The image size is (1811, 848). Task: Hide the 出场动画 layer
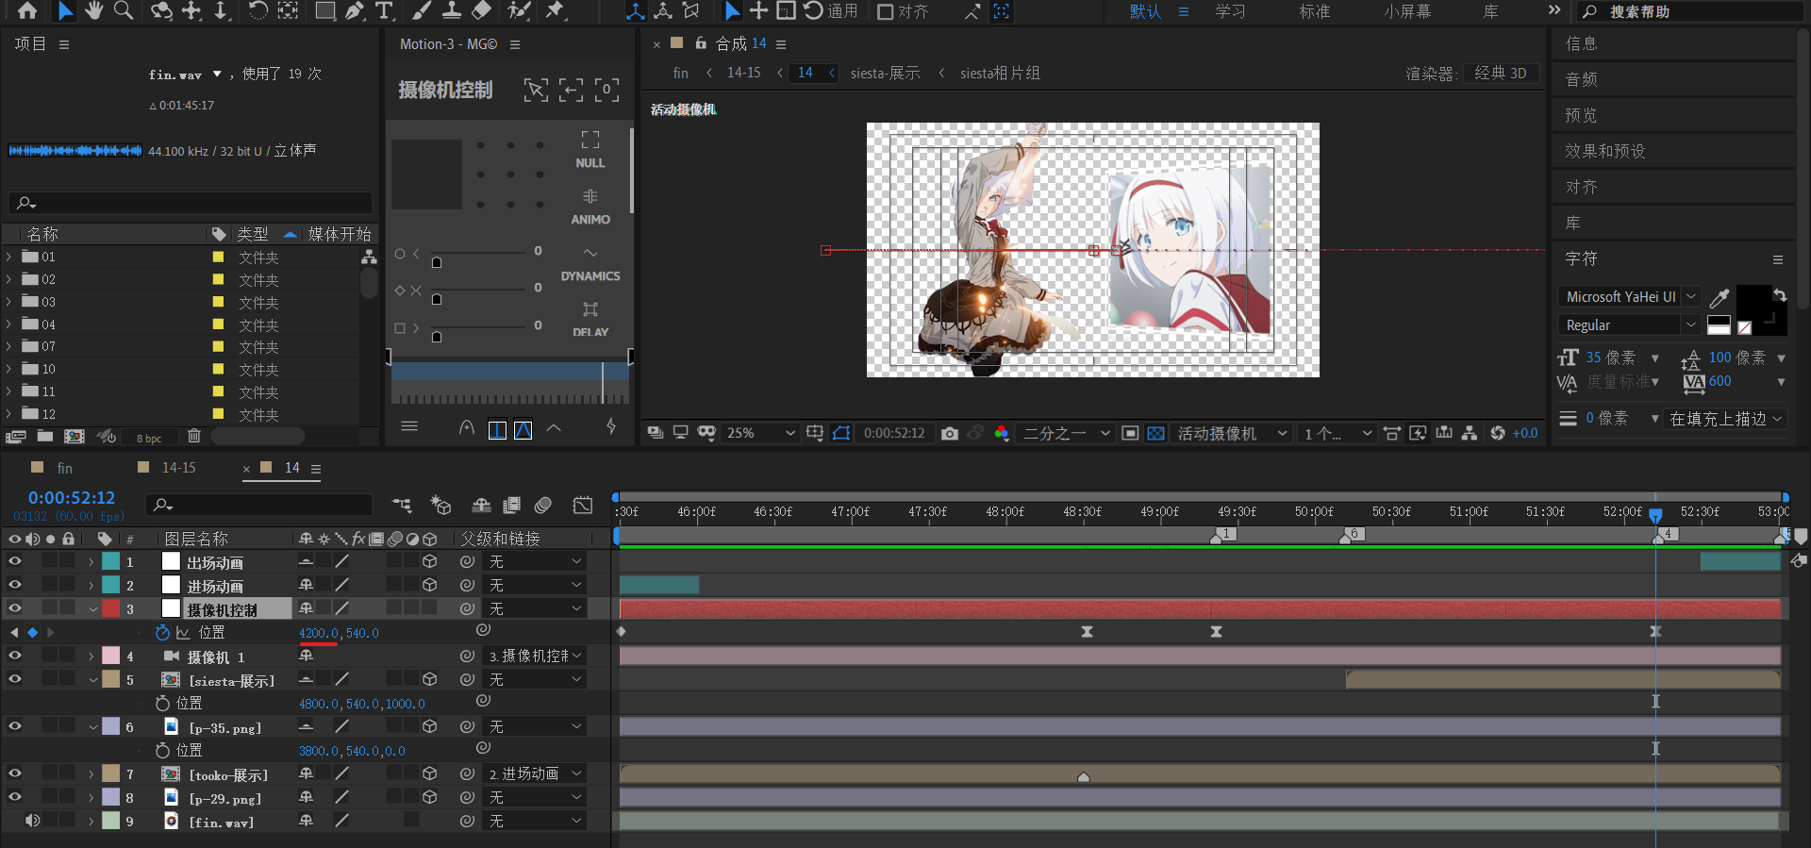coord(15,561)
